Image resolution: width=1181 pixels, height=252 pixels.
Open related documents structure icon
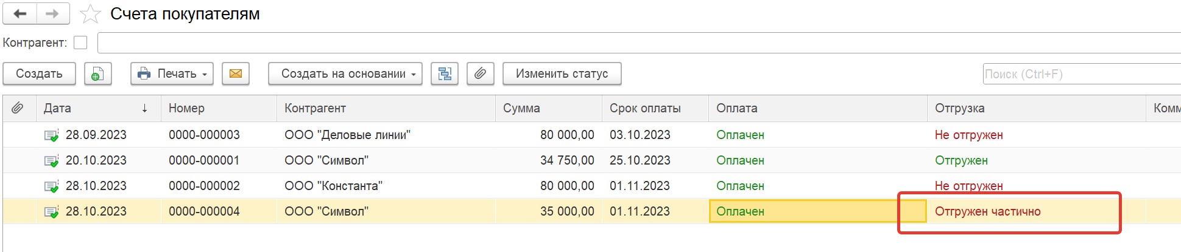pyautogui.click(x=445, y=74)
